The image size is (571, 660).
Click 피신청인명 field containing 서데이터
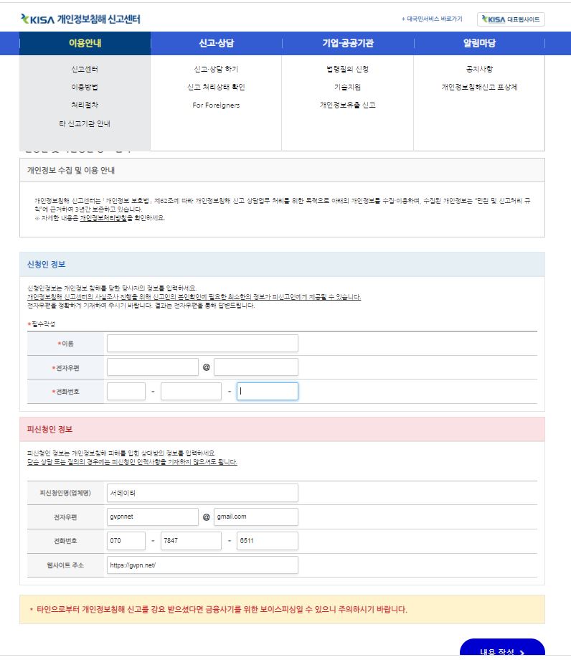[202, 493]
